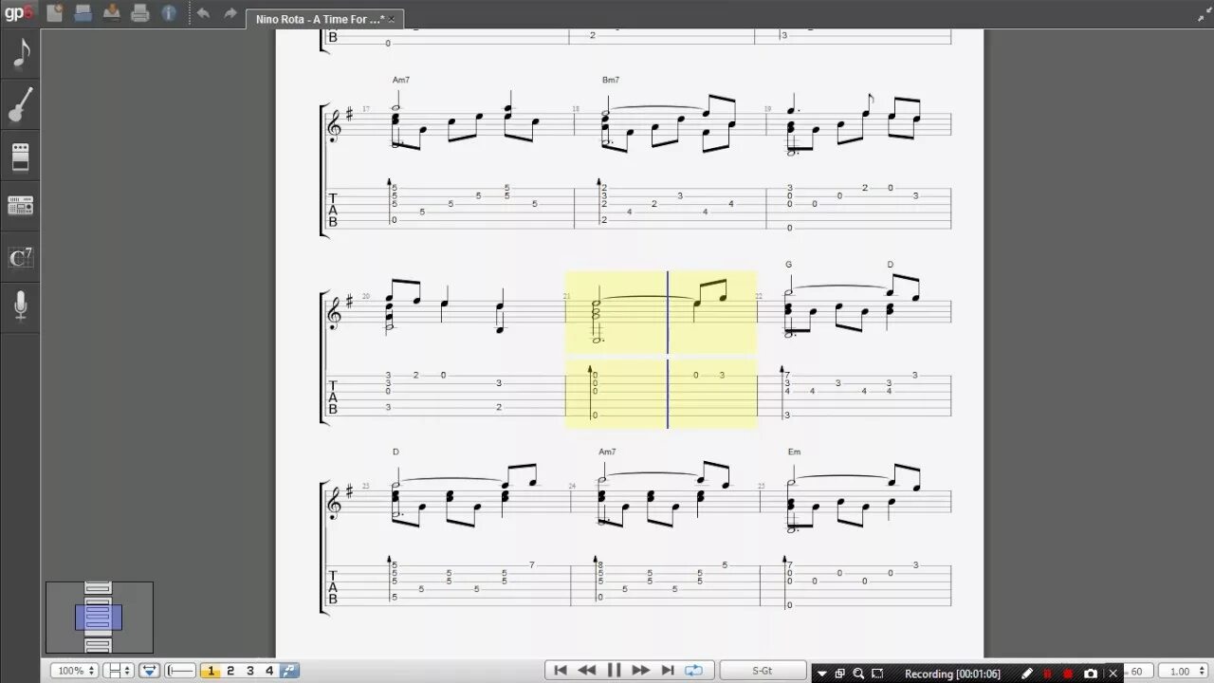
Task: Click the Bm7 chord label in bar 18
Action: [x=610, y=80]
